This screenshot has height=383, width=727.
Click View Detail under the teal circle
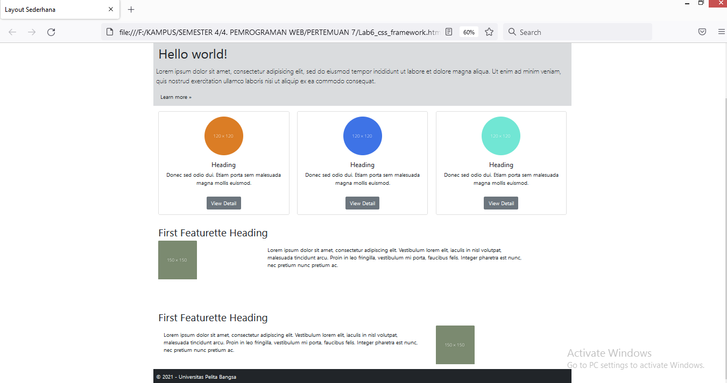pos(500,203)
